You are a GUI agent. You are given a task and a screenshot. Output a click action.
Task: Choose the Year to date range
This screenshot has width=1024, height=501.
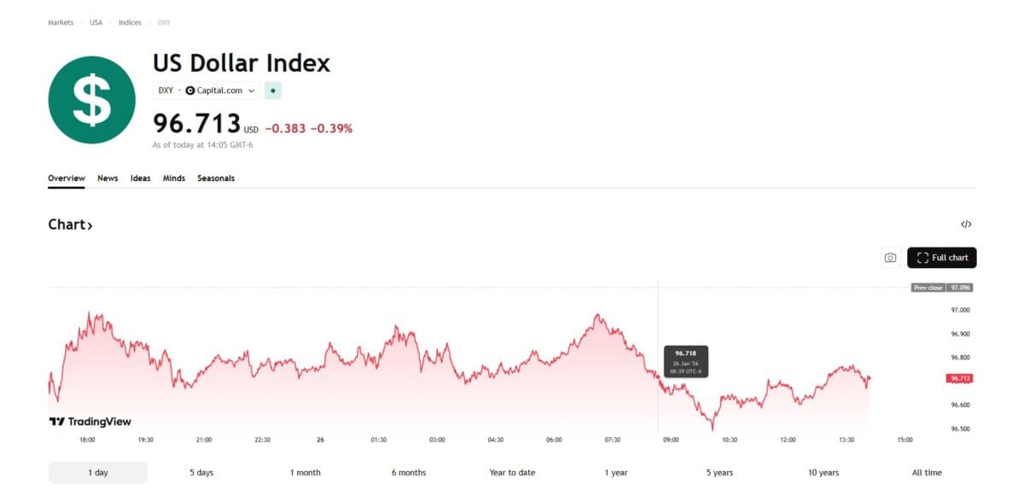[512, 473]
